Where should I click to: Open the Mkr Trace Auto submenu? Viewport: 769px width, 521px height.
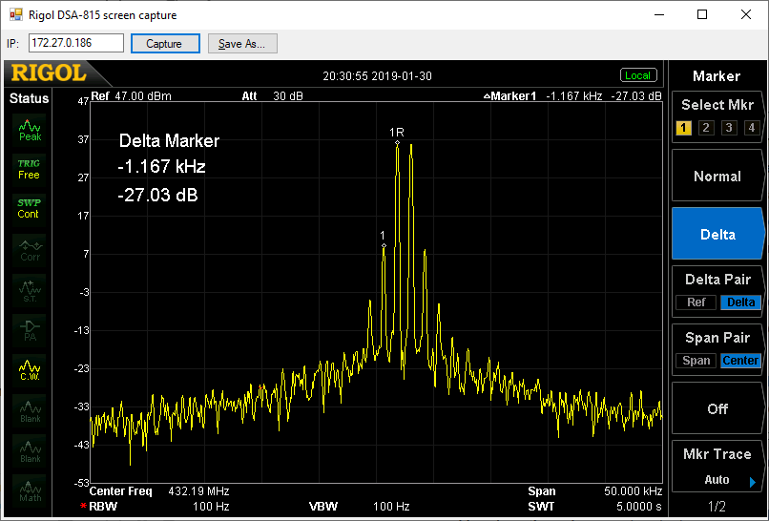[x=717, y=467]
